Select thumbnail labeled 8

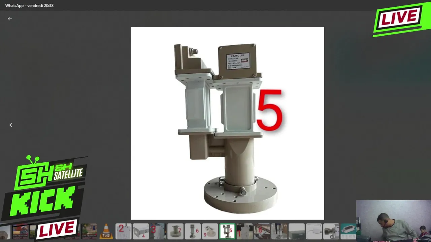262,231
